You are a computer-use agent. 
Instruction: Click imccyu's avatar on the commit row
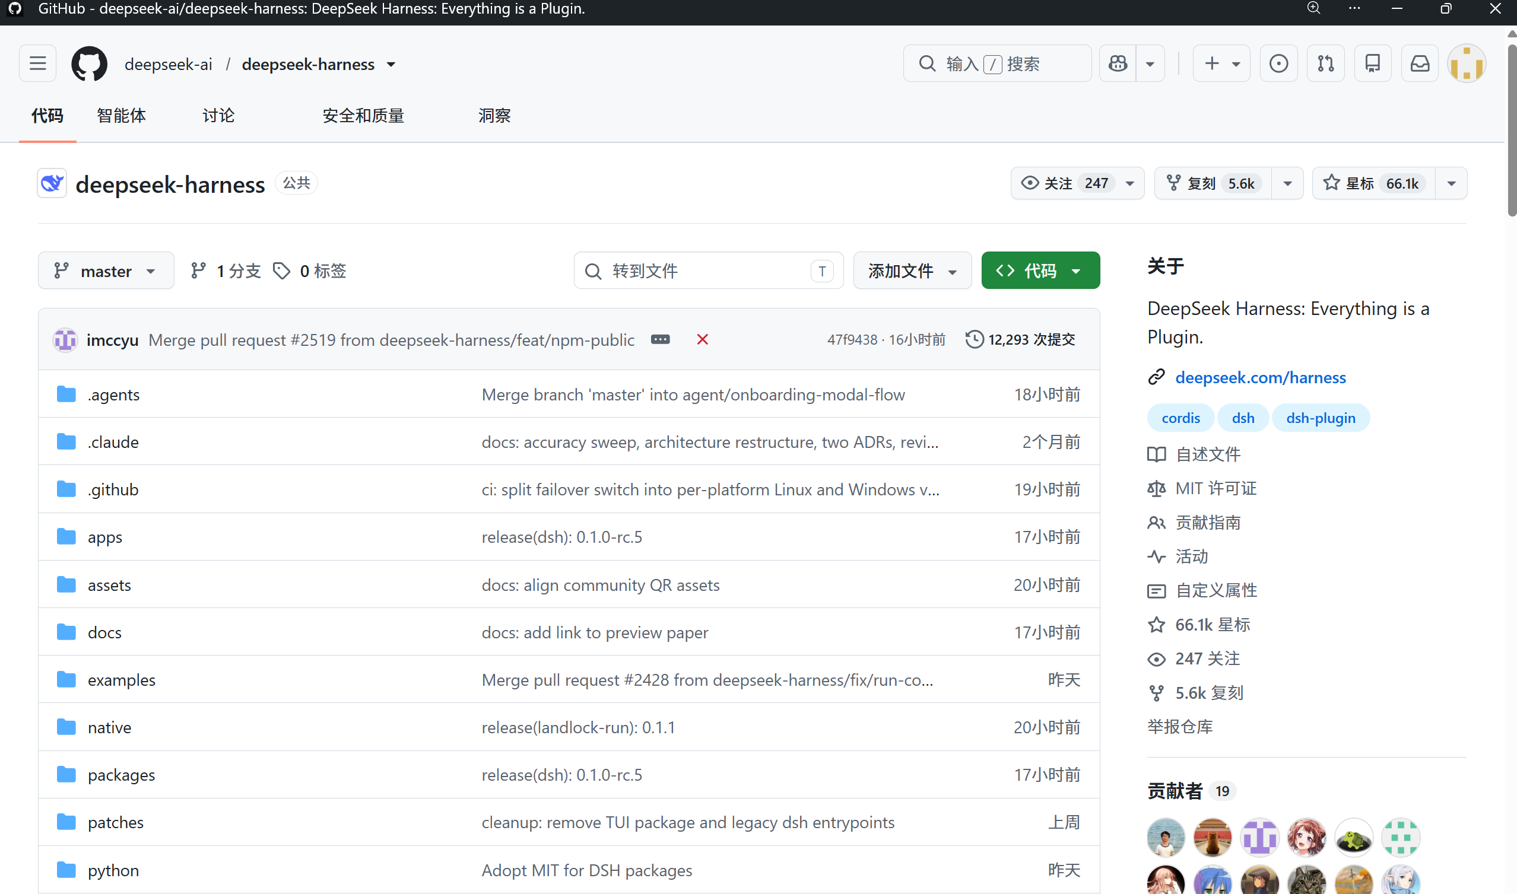tap(65, 340)
